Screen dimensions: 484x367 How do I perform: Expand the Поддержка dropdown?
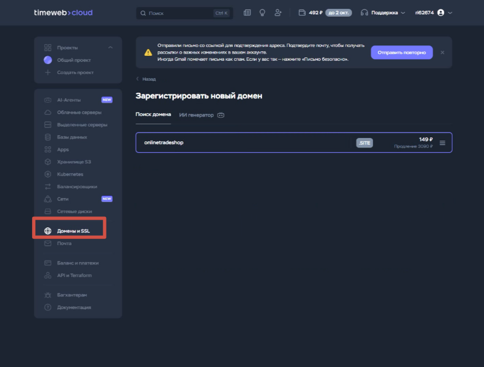tap(383, 13)
